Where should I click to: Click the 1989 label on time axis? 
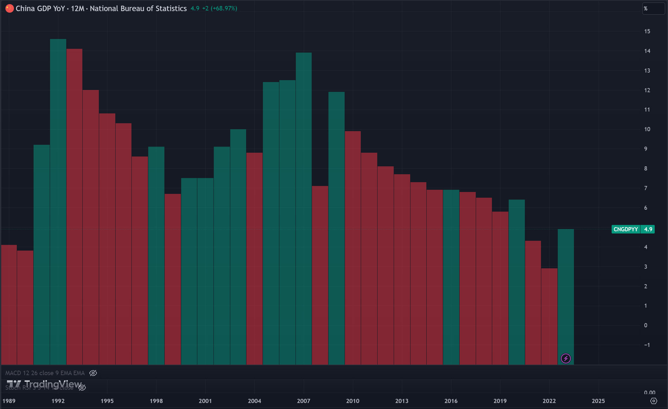click(9, 401)
